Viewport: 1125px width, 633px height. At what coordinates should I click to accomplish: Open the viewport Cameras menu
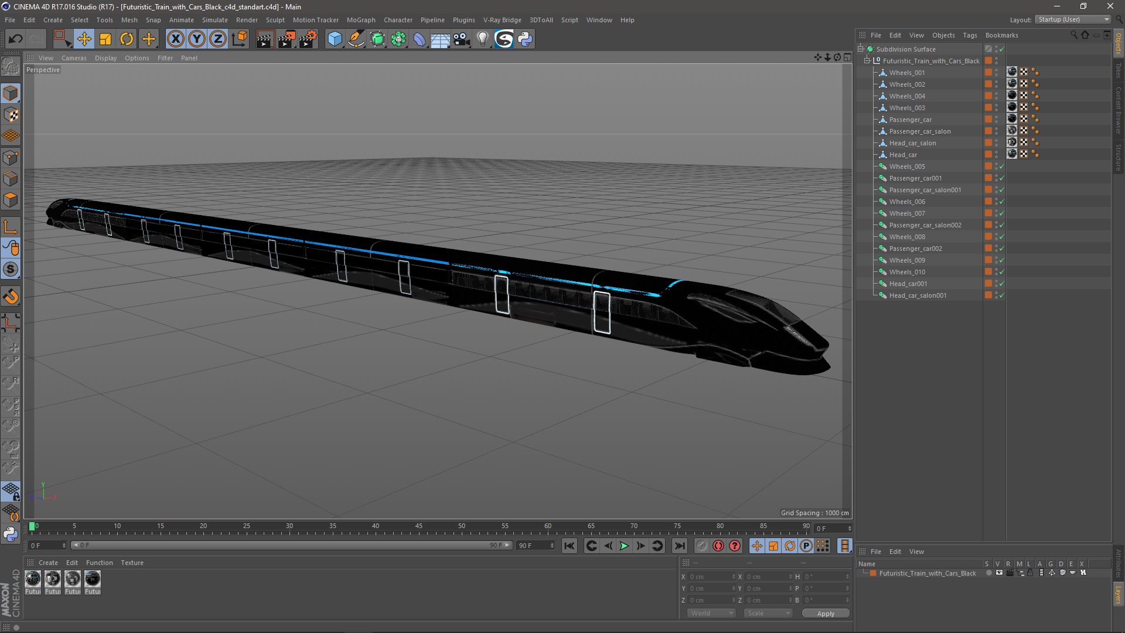(74, 58)
